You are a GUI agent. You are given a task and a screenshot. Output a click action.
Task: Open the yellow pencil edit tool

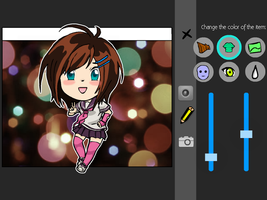[187, 115]
